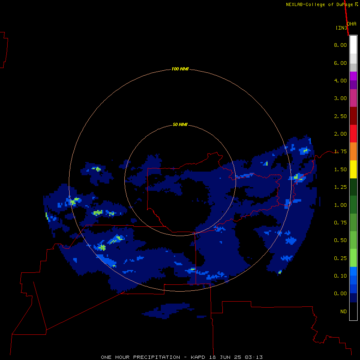This screenshot has width=360, height=360.
Task: Click the 0.25 legend value
Action: (x=340, y=258)
